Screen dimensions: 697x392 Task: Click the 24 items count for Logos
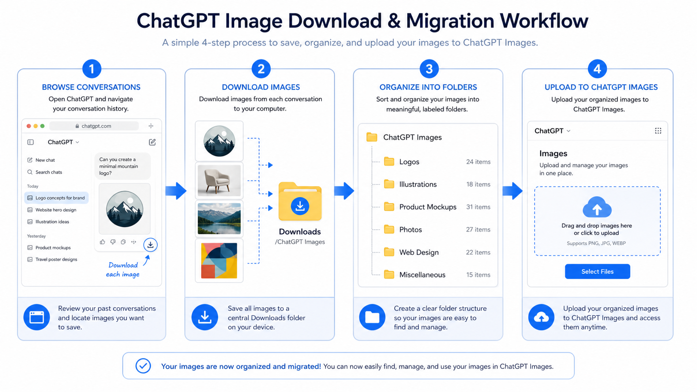click(x=478, y=162)
